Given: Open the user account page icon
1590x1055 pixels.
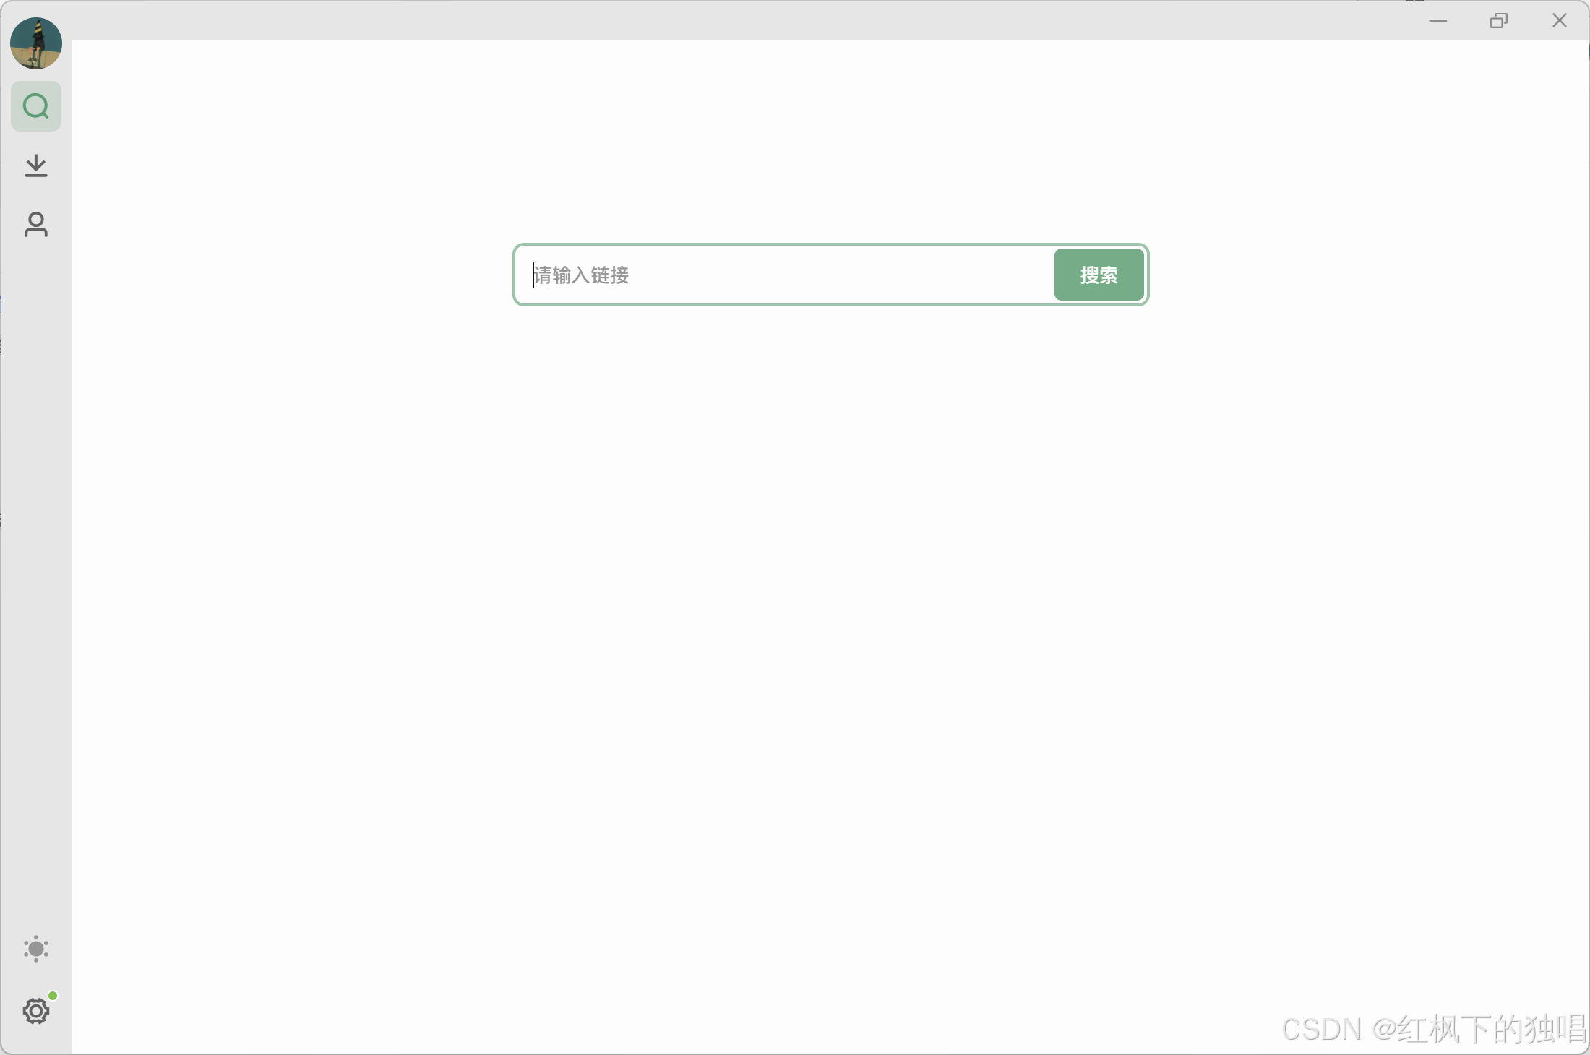Looking at the screenshot, I should [36, 225].
